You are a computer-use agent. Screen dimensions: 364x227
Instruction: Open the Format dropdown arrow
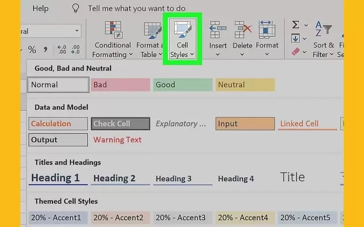coord(267,54)
